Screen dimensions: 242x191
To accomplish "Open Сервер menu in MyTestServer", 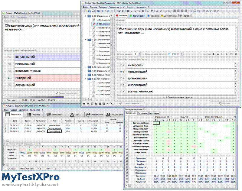I will [x=14, y=110].
